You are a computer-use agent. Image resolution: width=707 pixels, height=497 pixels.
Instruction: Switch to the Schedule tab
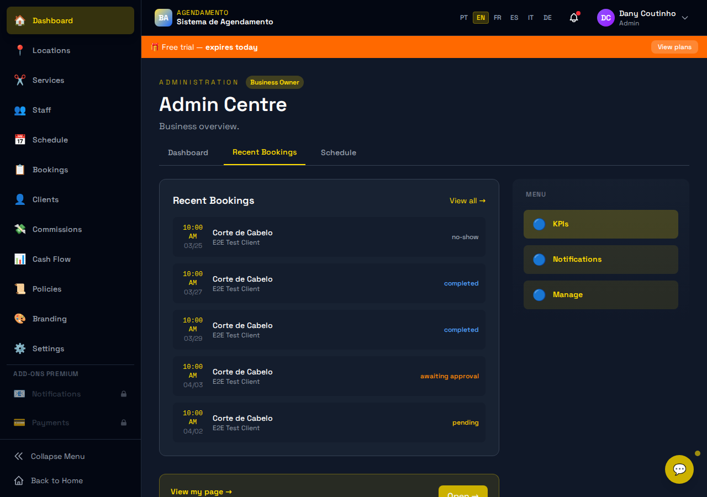[x=339, y=152]
